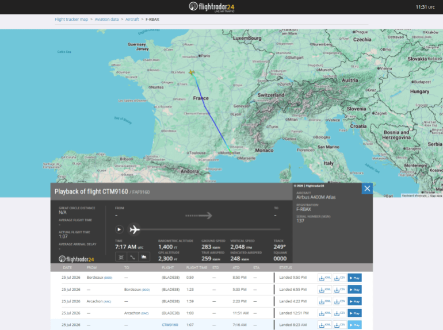
Task: Toggle the flight route line icon
Action: click(x=132, y=257)
